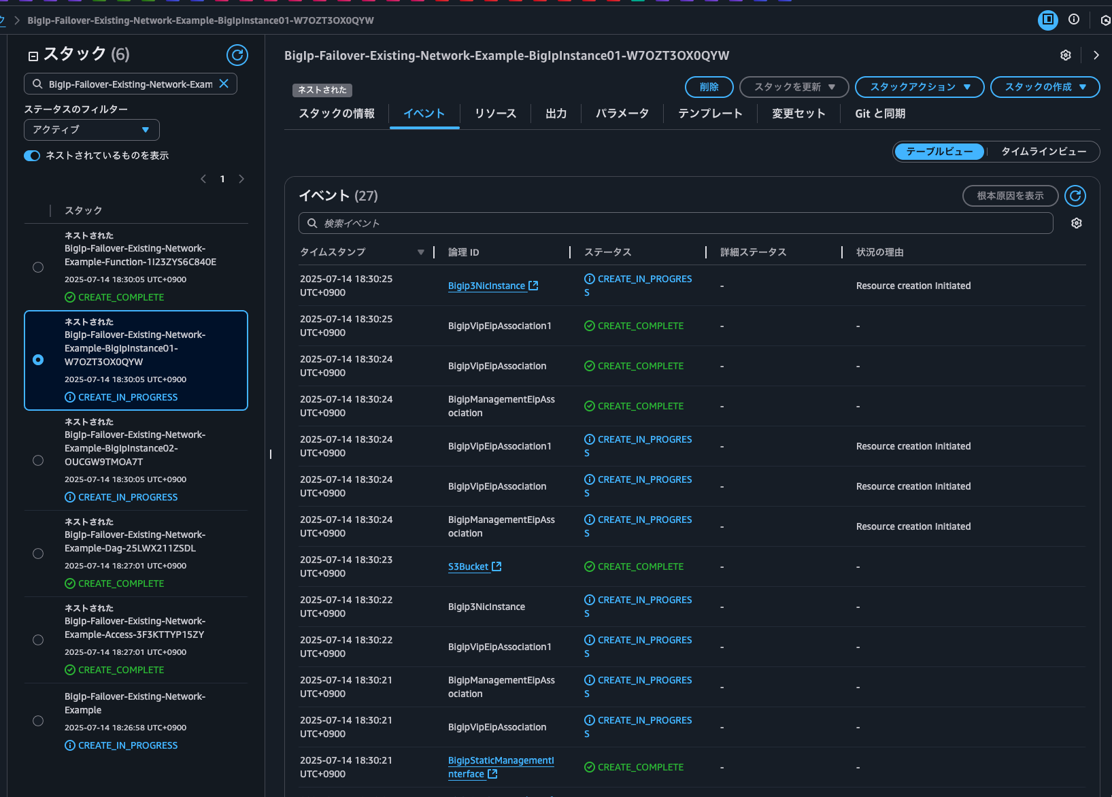Open the Change sets tab
Viewport: 1112px width, 797px height.
click(798, 114)
